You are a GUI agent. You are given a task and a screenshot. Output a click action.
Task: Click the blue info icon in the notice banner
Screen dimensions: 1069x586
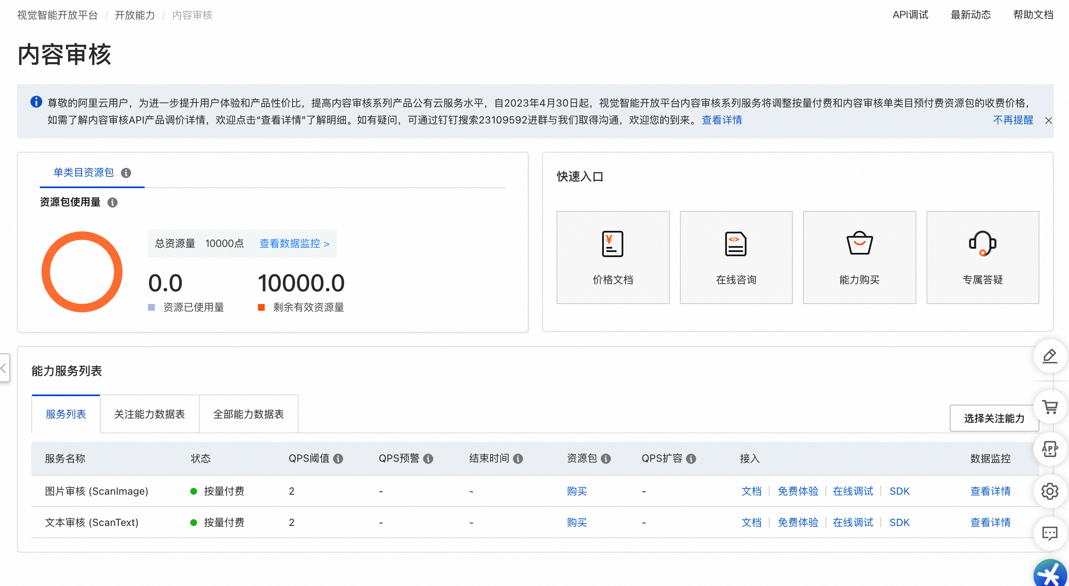36,102
